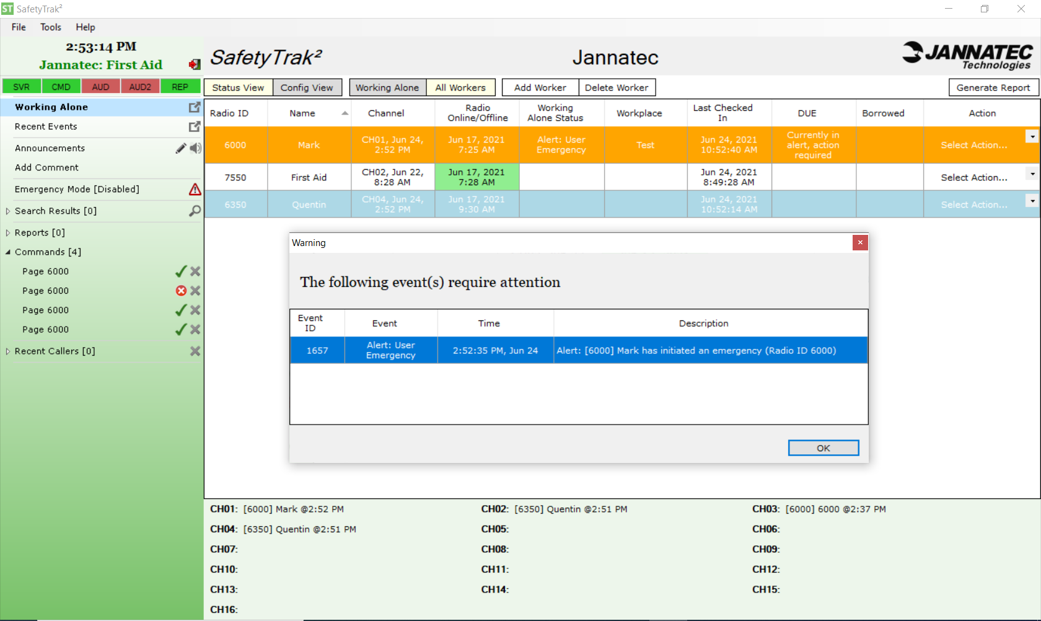Clear Recent Callers with the gray X
The height and width of the screenshot is (621, 1041).
tap(195, 351)
